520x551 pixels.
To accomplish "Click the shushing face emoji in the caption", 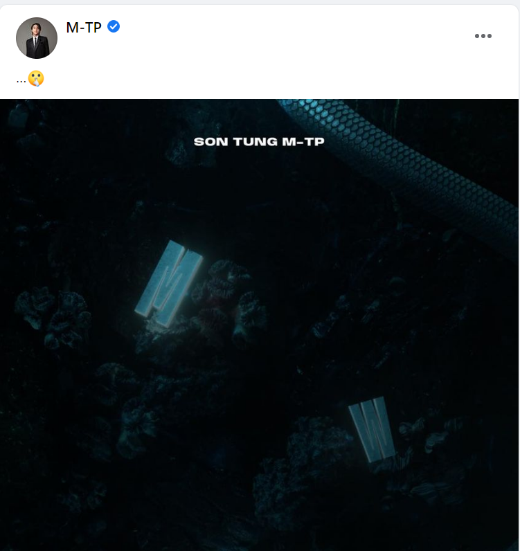I will pos(36,78).
